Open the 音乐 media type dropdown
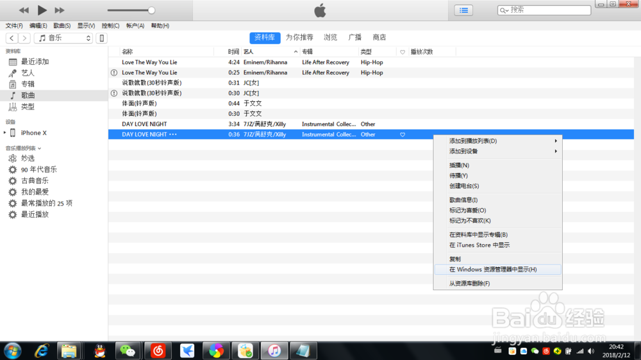The width and height of the screenshot is (641, 360). coord(63,38)
